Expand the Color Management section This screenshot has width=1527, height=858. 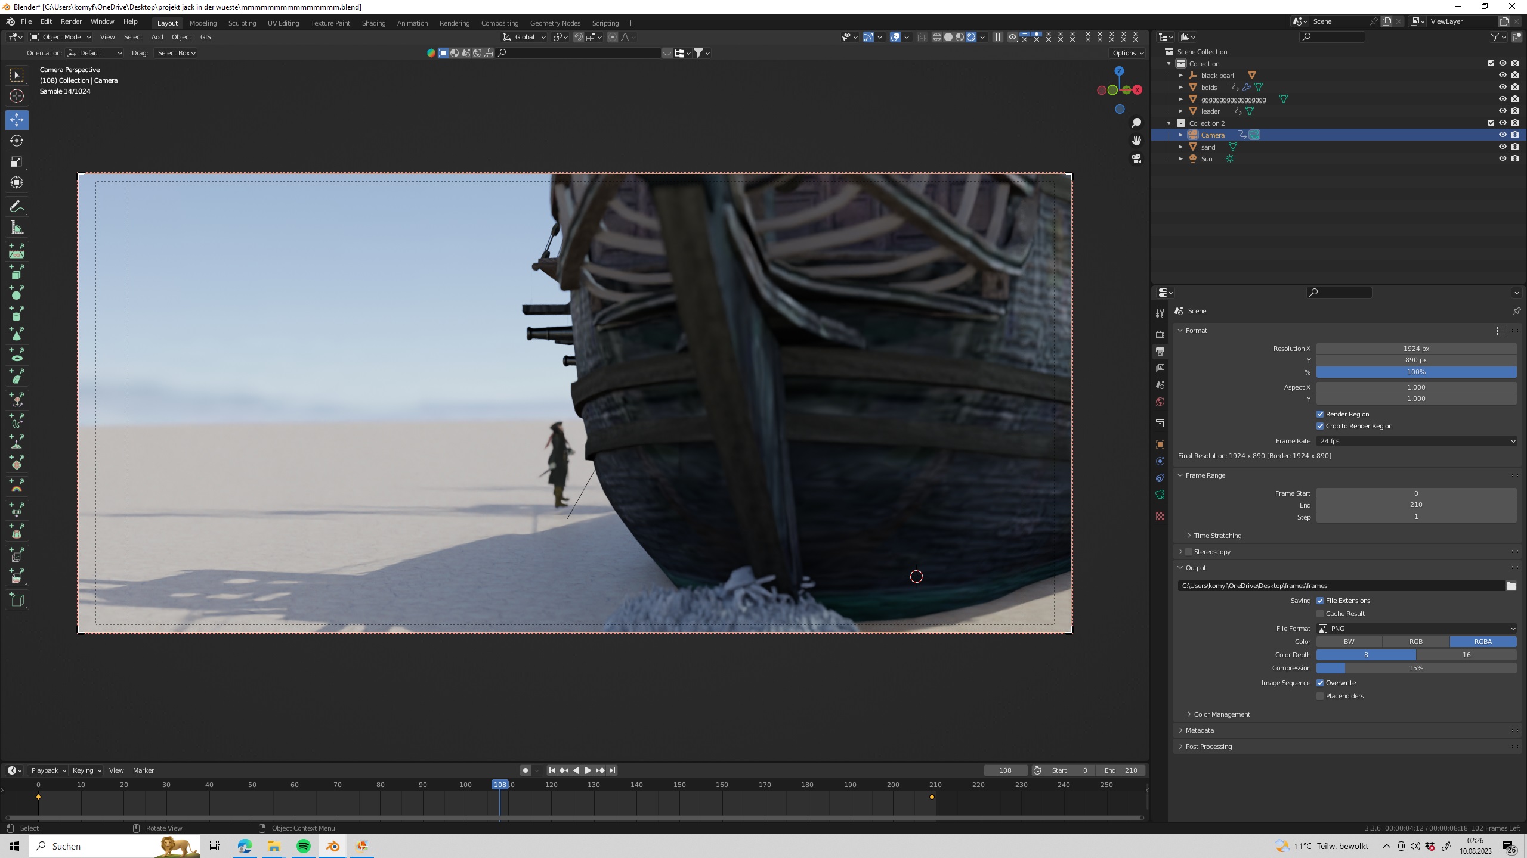tap(1221, 714)
